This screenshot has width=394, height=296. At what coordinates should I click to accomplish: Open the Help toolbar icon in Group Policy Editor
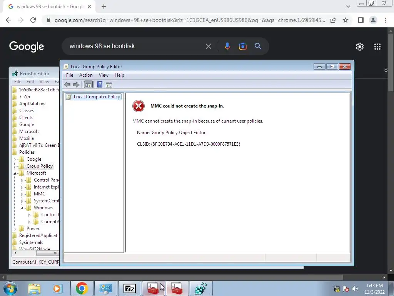(x=100, y=84)
